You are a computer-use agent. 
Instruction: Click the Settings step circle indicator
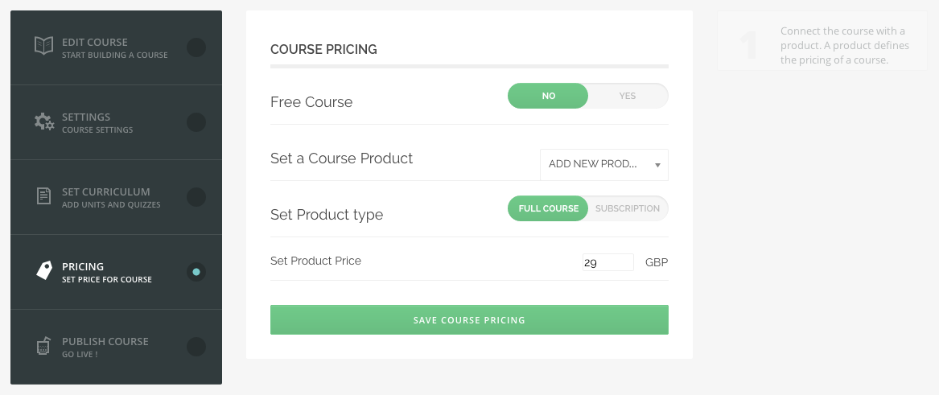196,122
